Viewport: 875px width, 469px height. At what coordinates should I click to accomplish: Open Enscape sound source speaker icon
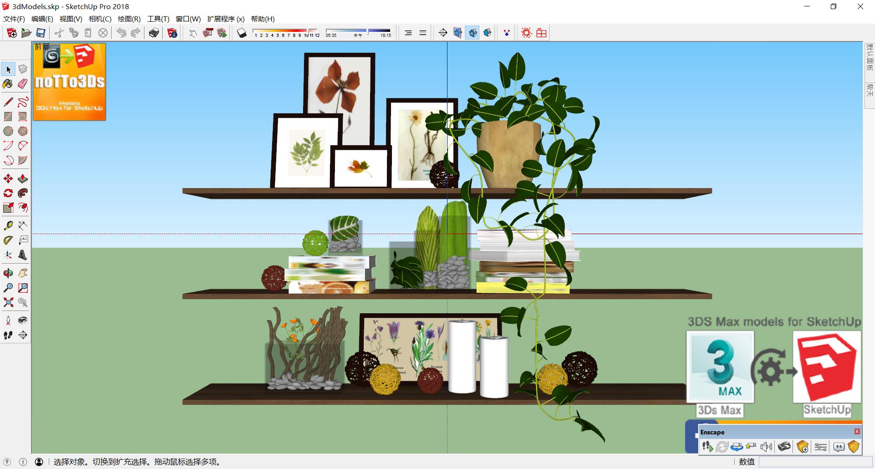click(767, 447)
